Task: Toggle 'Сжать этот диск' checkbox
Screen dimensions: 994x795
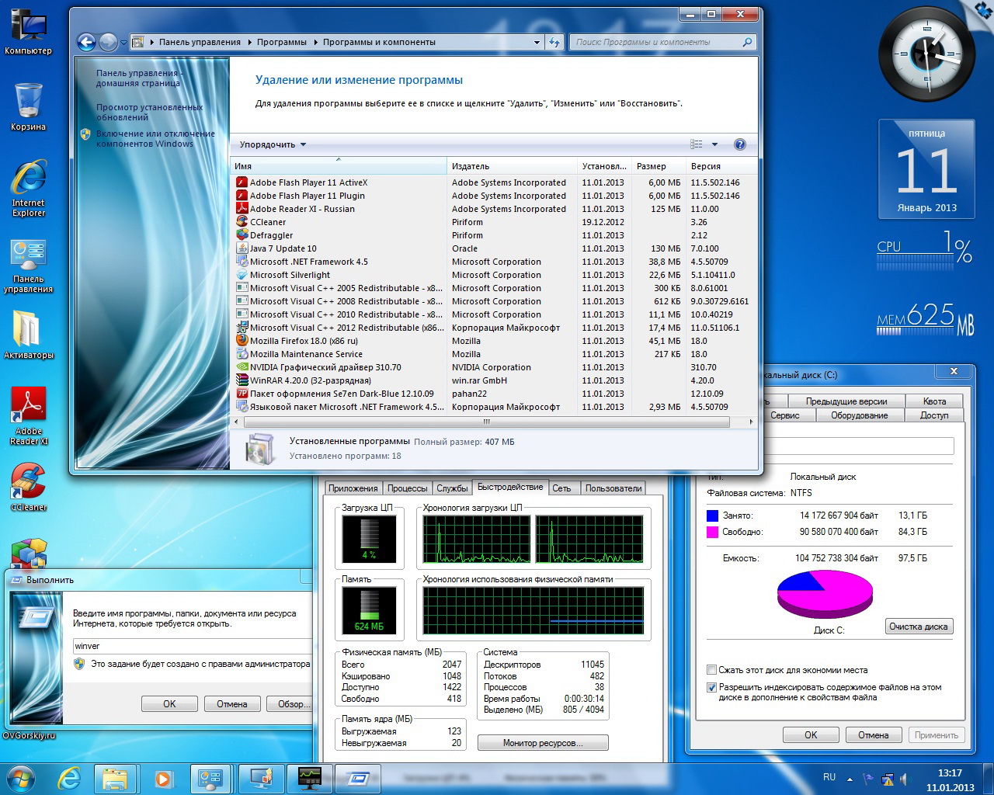Action: pos(711,670)
